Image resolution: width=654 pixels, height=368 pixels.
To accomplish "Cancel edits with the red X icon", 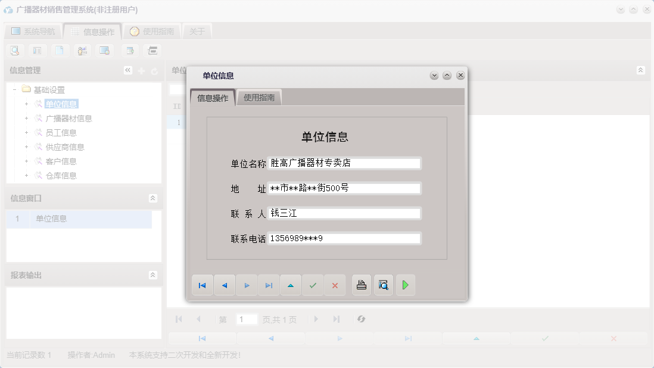I will (335, 285).
